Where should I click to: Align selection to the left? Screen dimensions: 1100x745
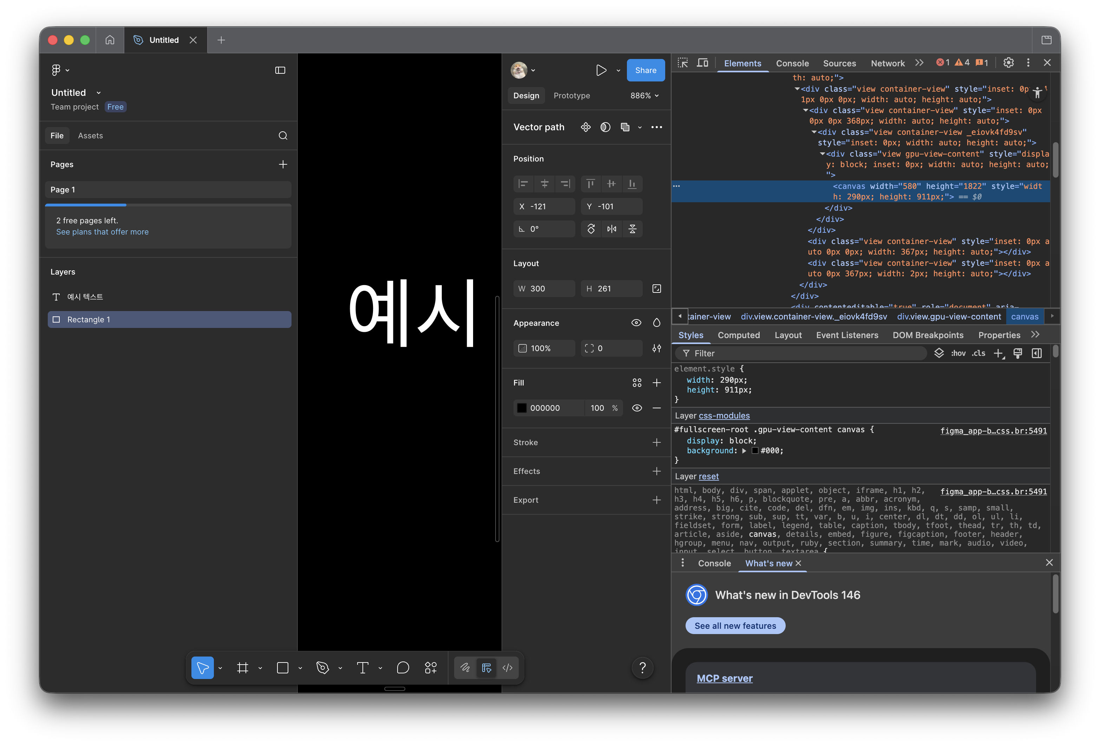point(523,184)
